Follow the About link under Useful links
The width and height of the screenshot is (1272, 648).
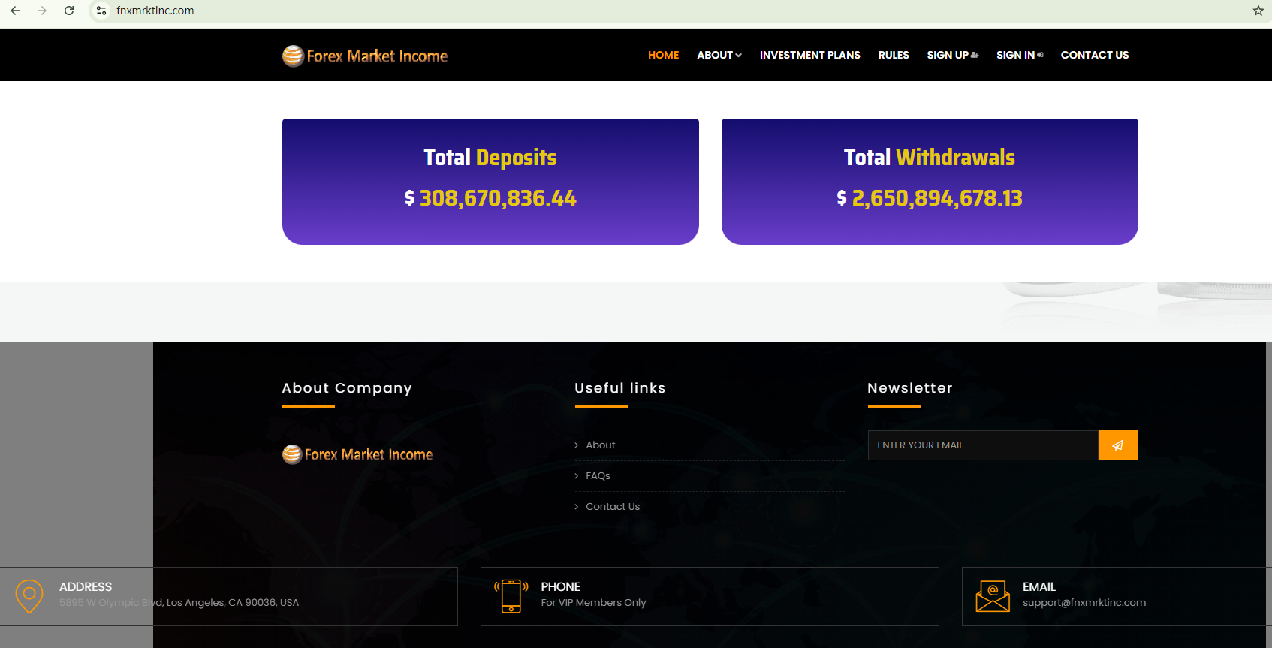coord(601,445)
